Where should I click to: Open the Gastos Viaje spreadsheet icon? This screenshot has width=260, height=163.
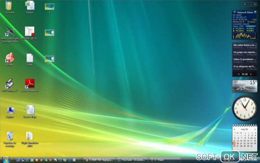30,111
